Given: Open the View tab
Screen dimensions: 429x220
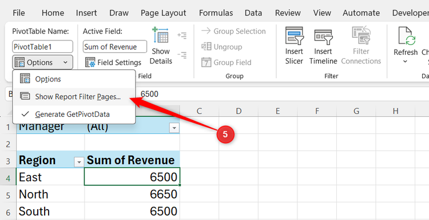Looking at the screenshot, I should (x=321, y=13).
